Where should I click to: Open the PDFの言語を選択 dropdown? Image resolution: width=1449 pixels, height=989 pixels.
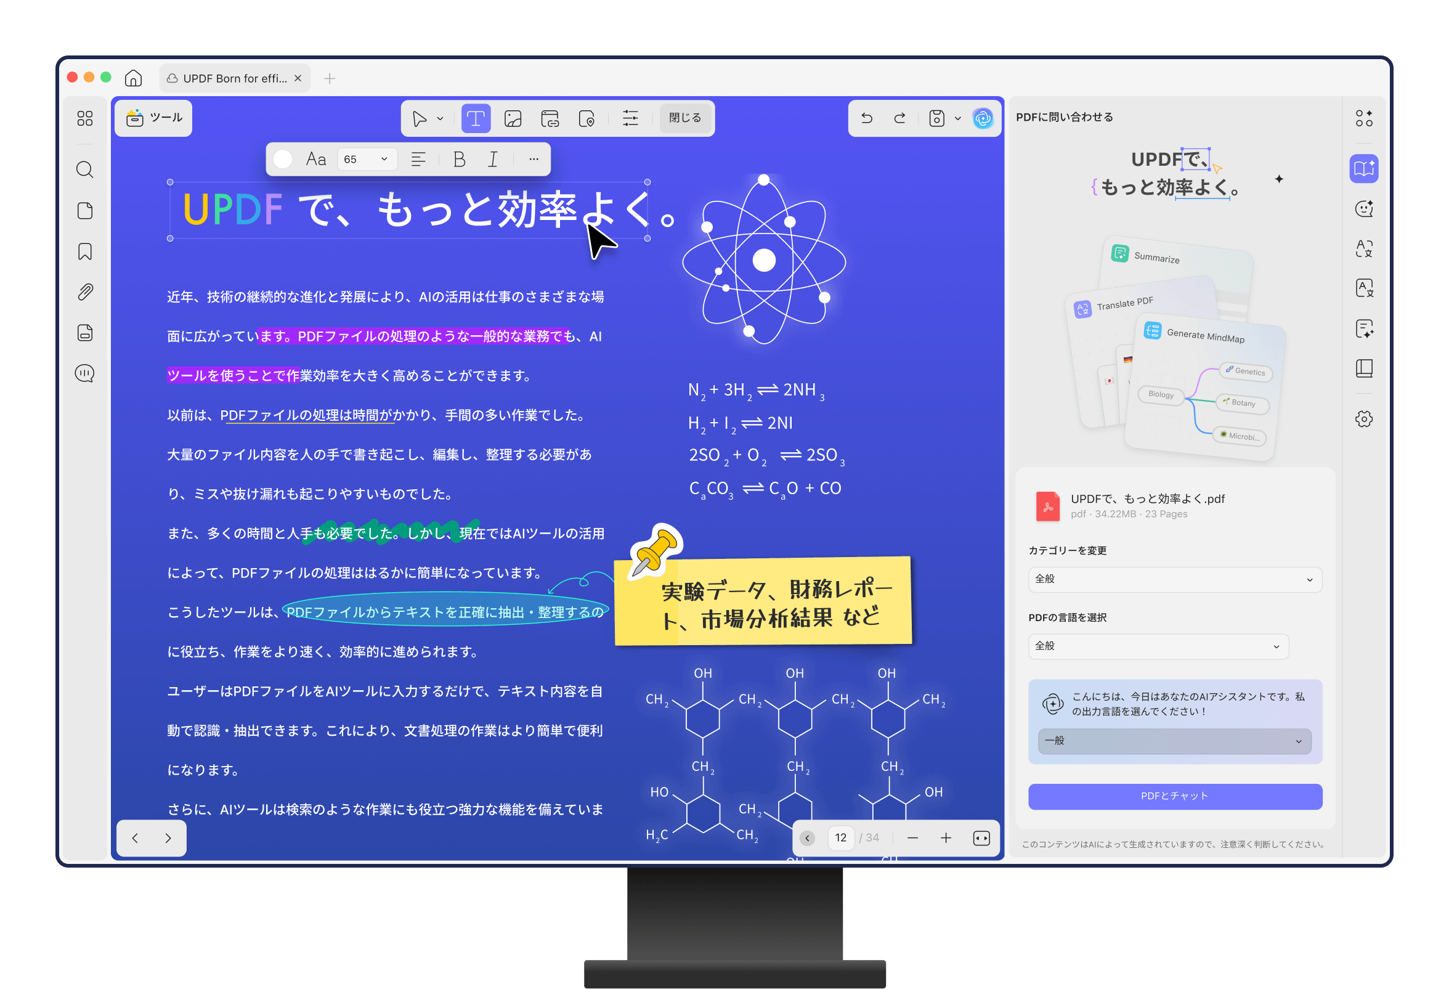[1158, 646]
